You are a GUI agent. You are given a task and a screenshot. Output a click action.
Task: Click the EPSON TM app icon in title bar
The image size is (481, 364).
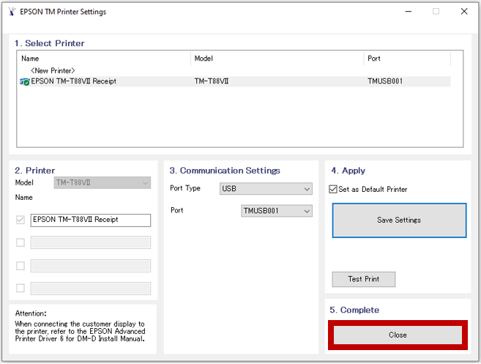click(x=12, y=12)
